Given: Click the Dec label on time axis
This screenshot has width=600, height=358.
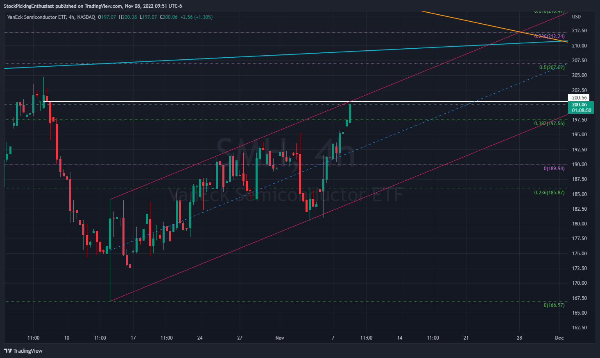Looking at the screenshot, I should click(x=559, y=338).
